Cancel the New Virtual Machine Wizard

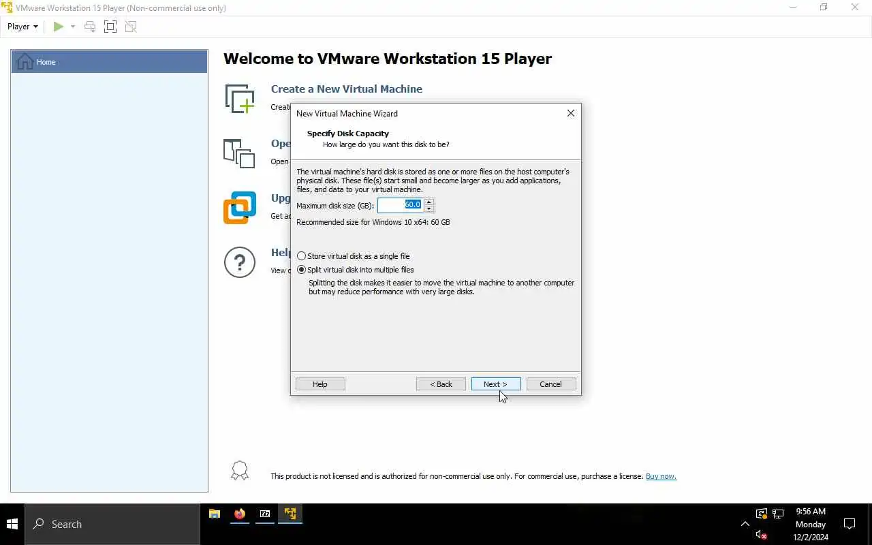[x=551, y=384]
